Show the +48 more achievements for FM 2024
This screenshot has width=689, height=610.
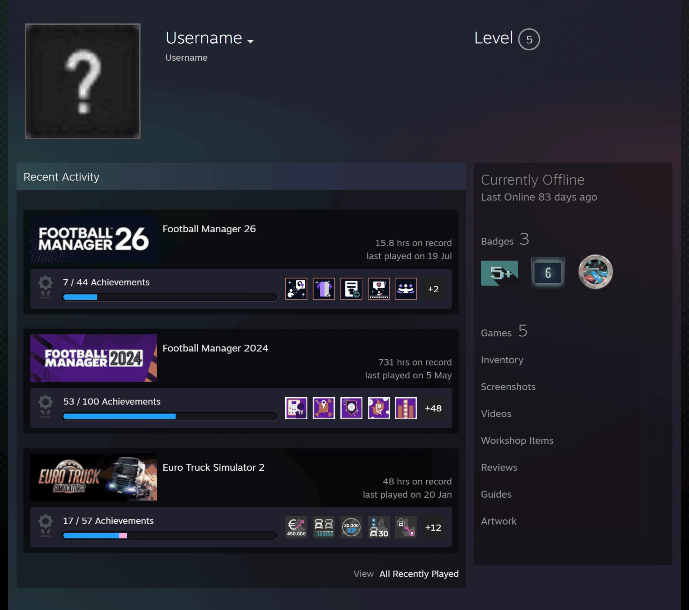433,408
